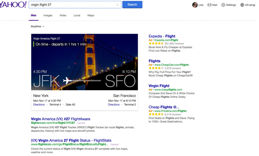Screen dimensions: 259x156
Task: Open the Cached link for FlightStats
Action: click(114, 144)
